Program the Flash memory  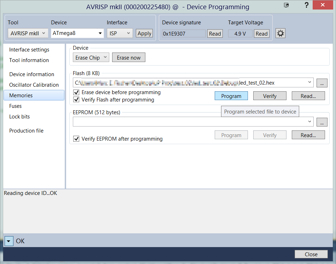click(x=231, y=96)
